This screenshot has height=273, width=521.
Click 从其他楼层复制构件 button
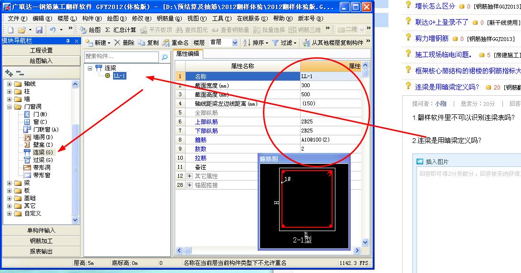tap(333, 42)
